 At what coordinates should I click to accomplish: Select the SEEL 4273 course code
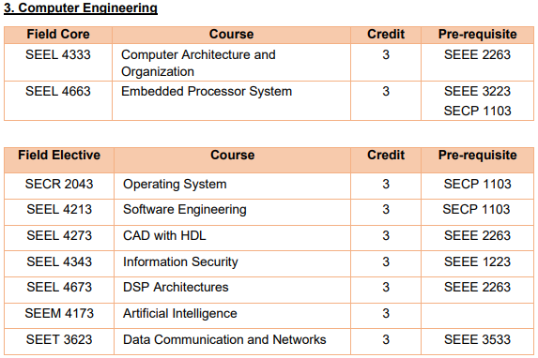coord(59,235)
